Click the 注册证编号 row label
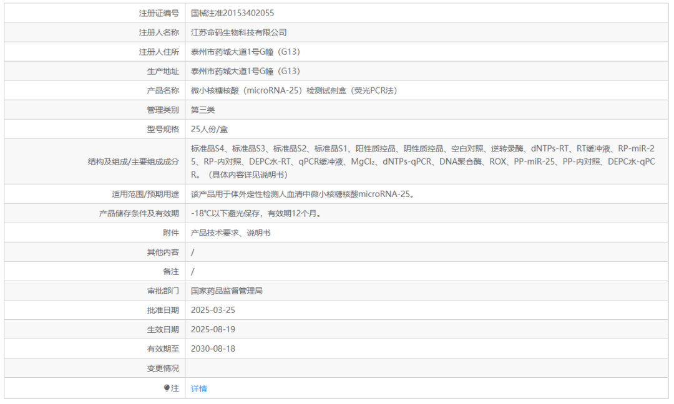Viewport: 674px width, 404px height. pyautogui.click(x=159, y=13)
